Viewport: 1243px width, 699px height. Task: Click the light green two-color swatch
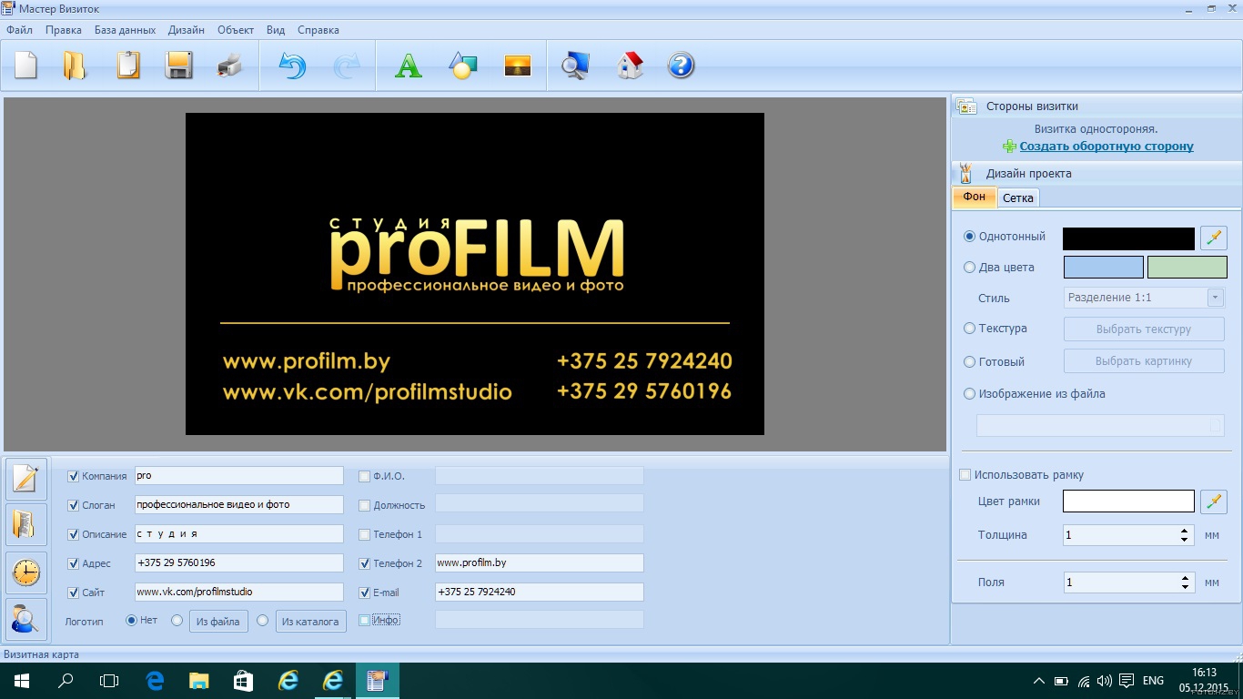(1187, 268)
